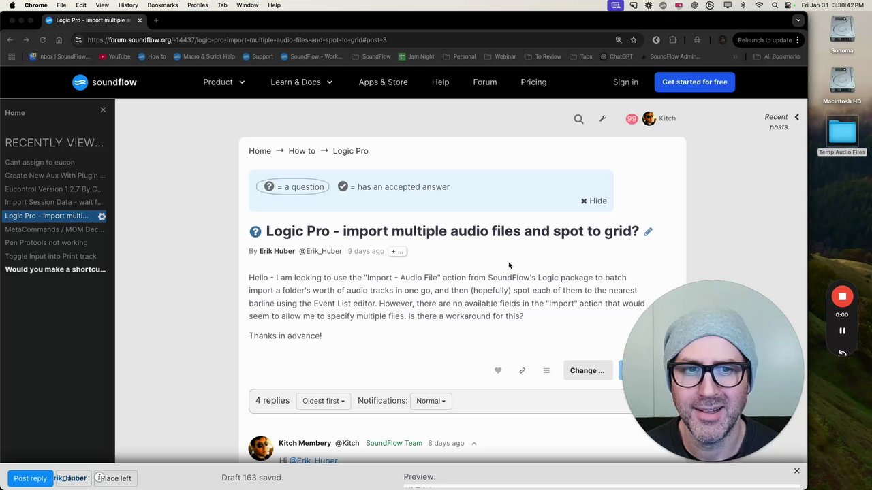Open the forum search magnifier icon
This screenshot has width=872, height=490.
578,119
